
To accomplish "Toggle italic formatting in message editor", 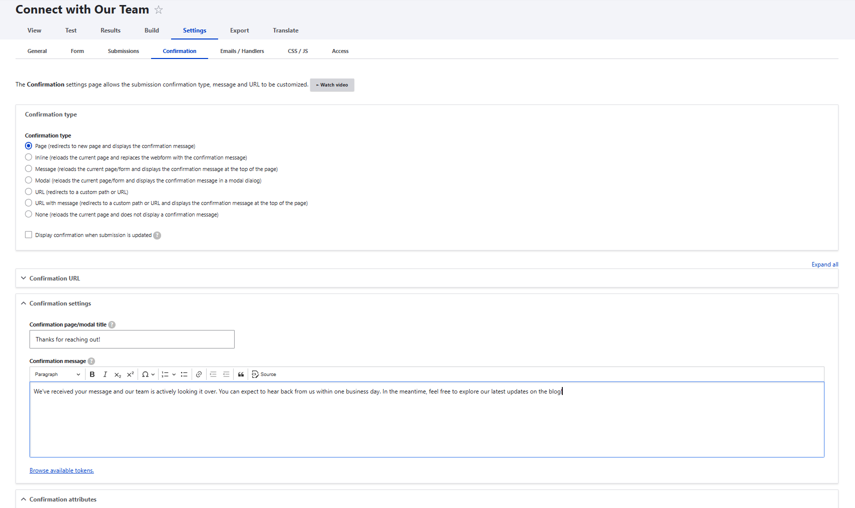I will 105,374.
